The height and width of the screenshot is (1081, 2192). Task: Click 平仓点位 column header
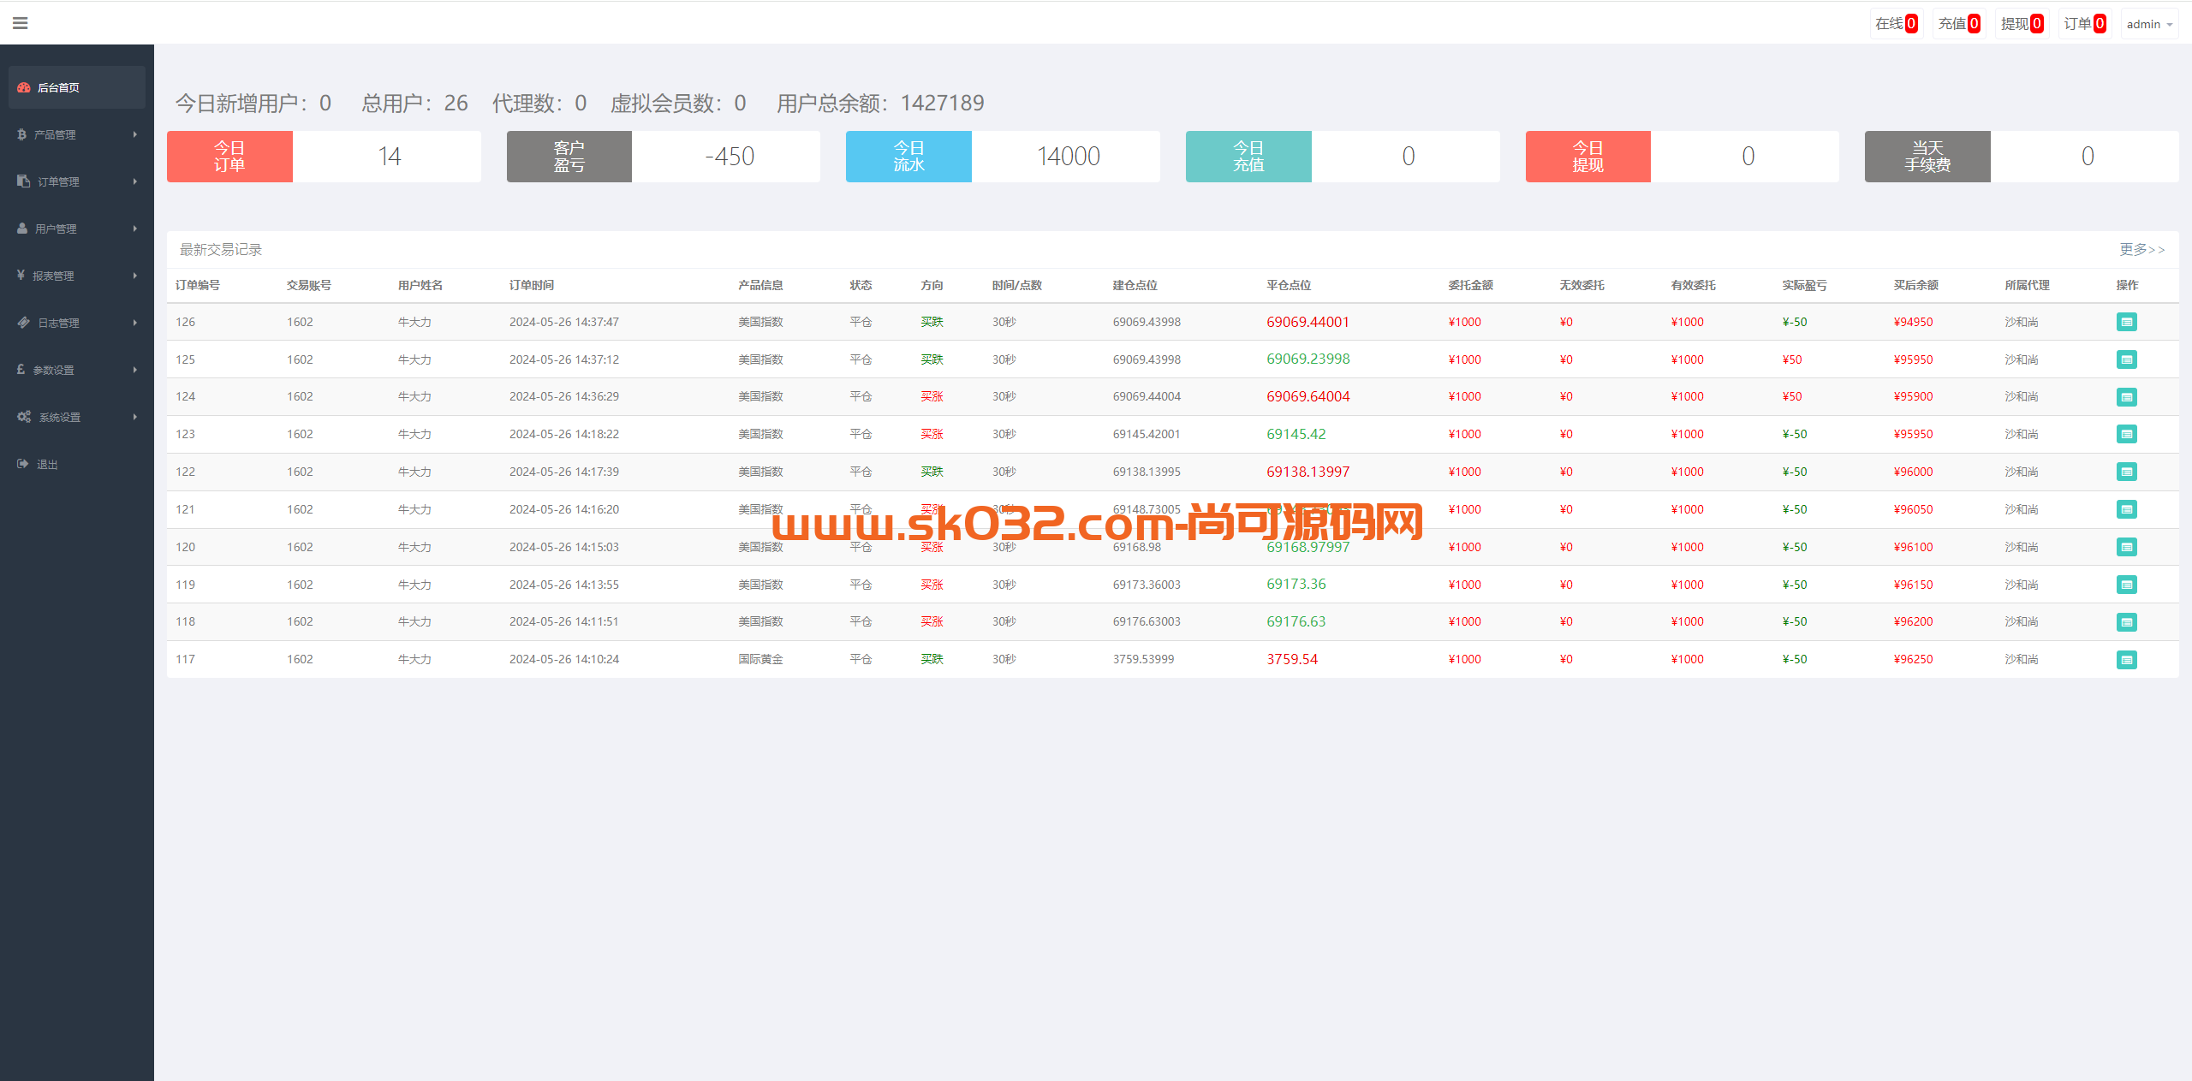tap(1289, 285)
